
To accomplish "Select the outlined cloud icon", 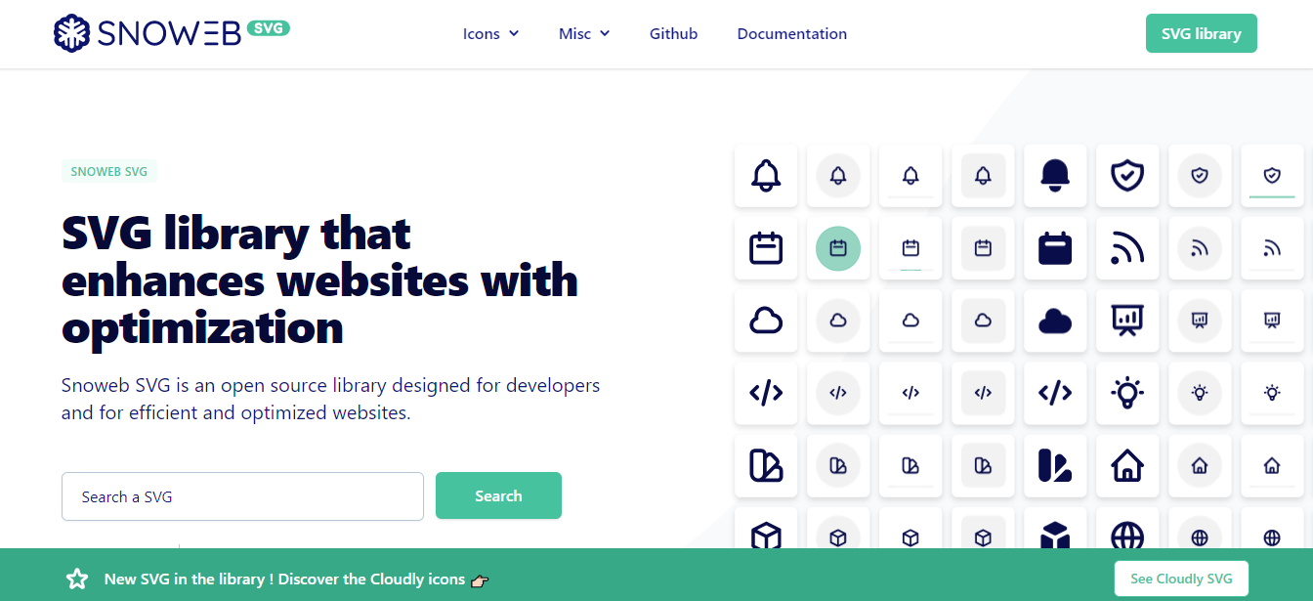I will coord(766,321).
